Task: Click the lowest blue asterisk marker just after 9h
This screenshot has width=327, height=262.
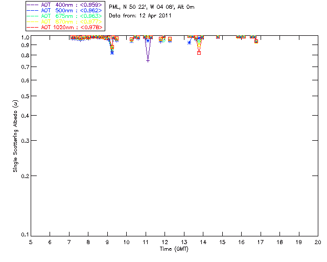Action: (112, 53)
